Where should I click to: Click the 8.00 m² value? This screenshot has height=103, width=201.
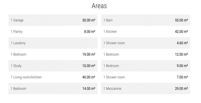[x=90, y=32]
